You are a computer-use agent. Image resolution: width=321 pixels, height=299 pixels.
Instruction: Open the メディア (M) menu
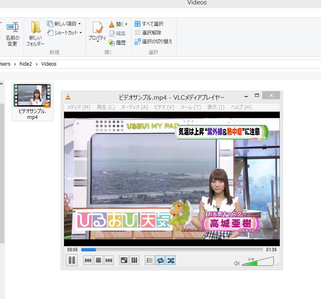coord(79,107)
